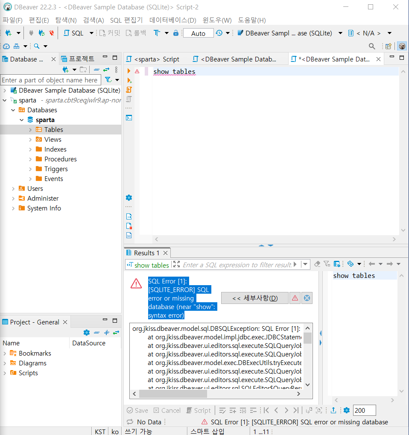Close the Results 1 tab
This screenshot has height=435, width=409.
point(165,253)
